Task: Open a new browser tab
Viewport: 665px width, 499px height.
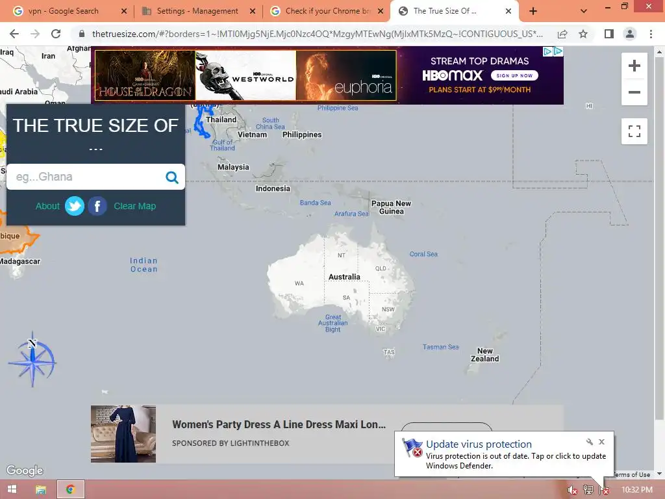Action: [533, 11]
